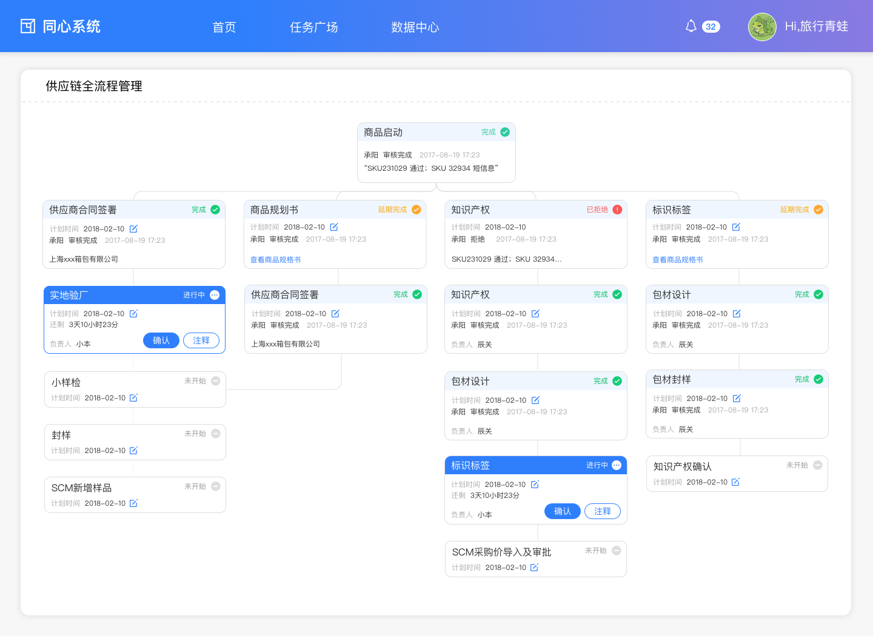This screenshot has width=873, height=636.
Task: Click the 32 notification badge
Action: [711, 27]
